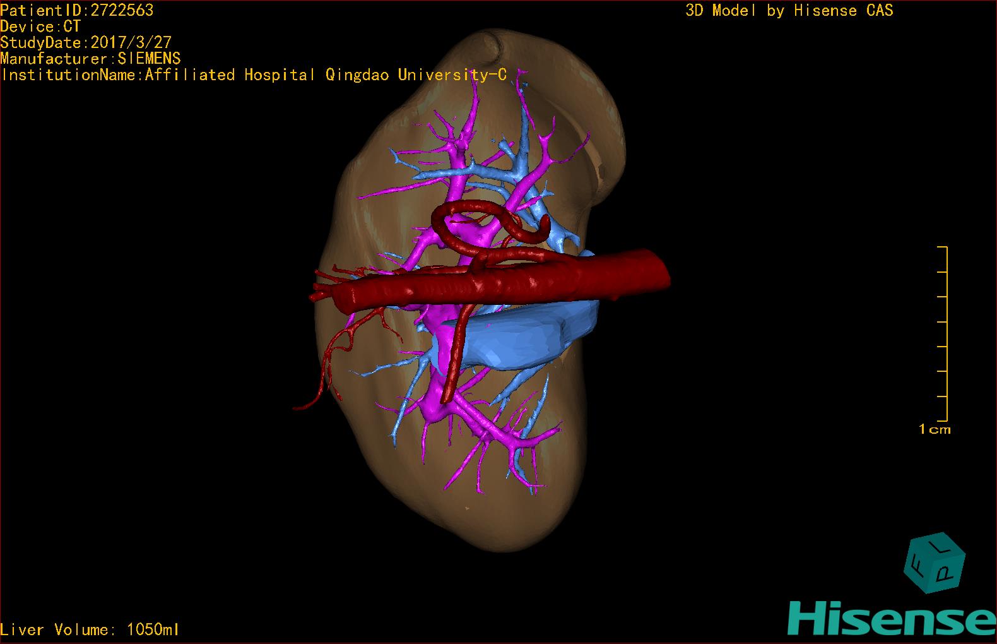Click the Liver Volume: 1050ml readout
Viewport: 997px width, 644px height.
(90, 629)
